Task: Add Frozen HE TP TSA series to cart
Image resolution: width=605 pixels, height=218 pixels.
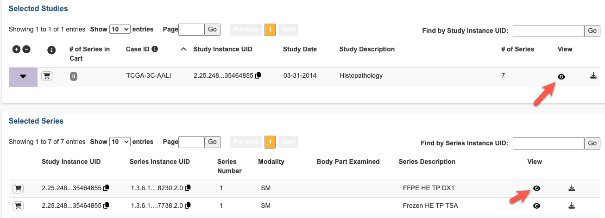Action: tap(18, 206)
